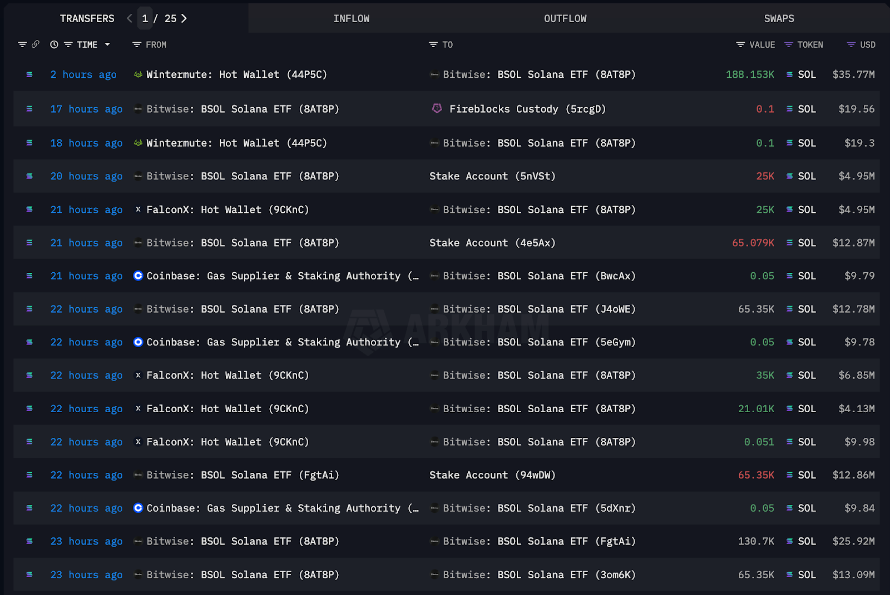
Task: Click the FalconX logo in the 35K row
Action: pyautogui.click(x=138, y=375)
